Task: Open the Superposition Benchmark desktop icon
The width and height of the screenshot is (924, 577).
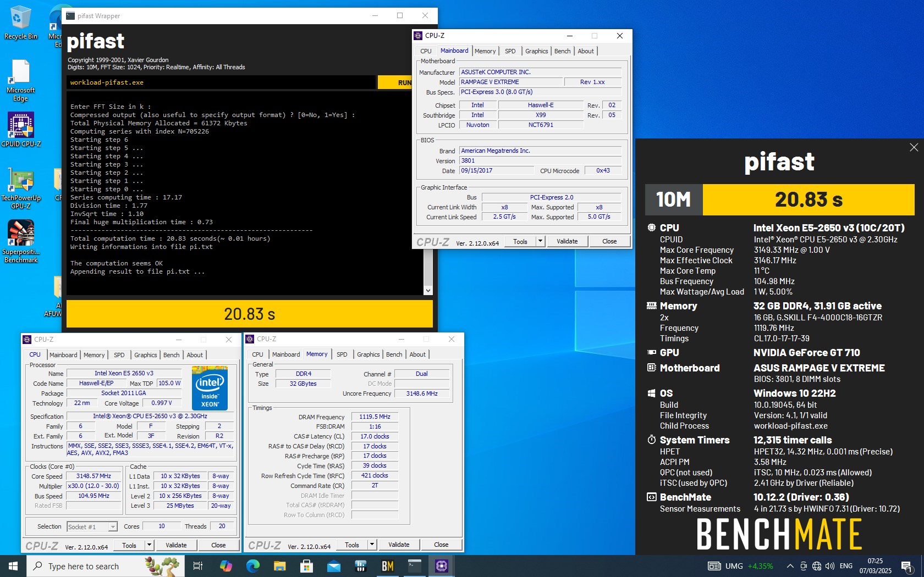Action: click(x=21, y=242)
